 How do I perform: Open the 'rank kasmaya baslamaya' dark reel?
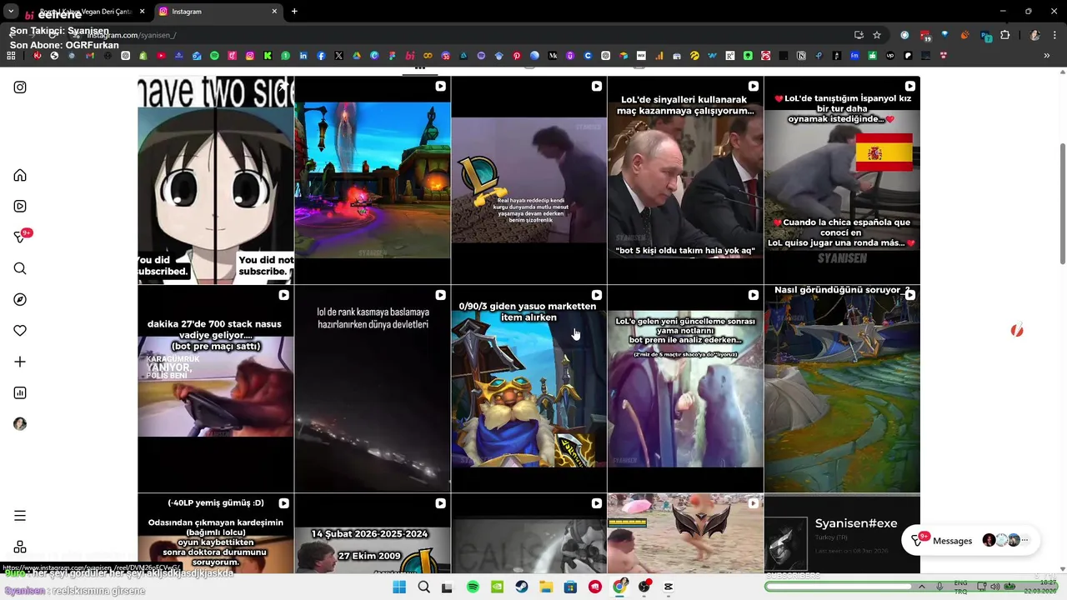pos(372,389)
